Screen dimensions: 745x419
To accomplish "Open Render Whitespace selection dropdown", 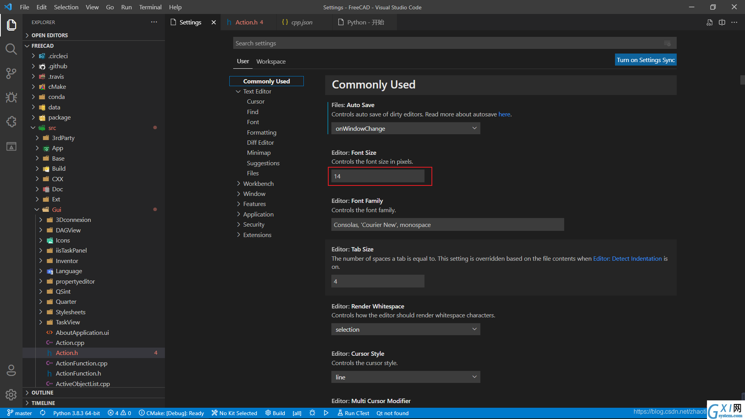I will [405, 329].
